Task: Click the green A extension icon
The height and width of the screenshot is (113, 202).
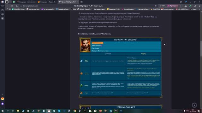Action: (190, 6)
